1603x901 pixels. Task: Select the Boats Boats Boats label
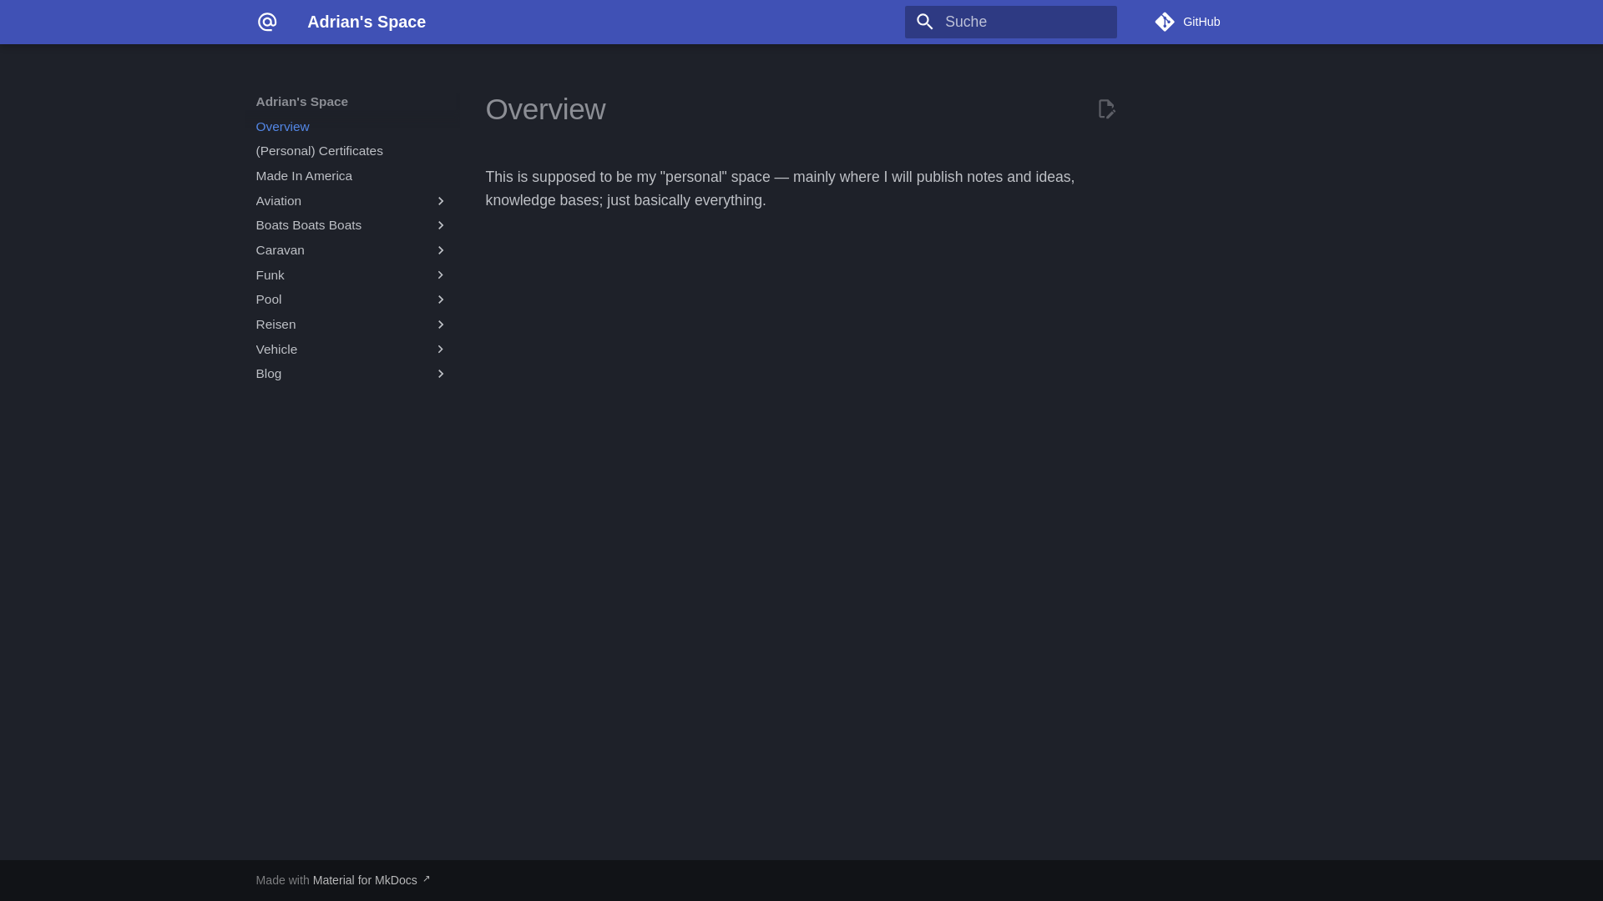point(308,225)
